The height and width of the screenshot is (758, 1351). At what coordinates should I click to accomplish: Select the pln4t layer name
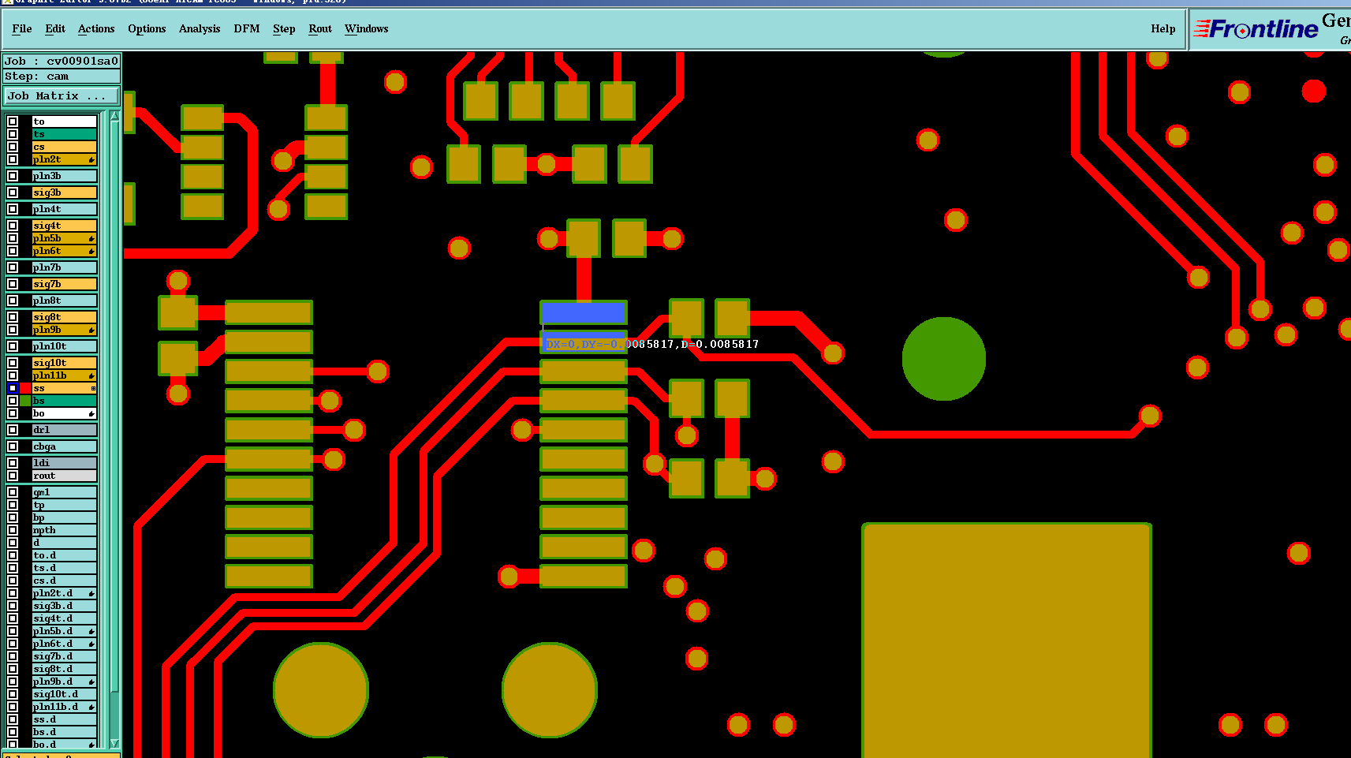[64, 209]
